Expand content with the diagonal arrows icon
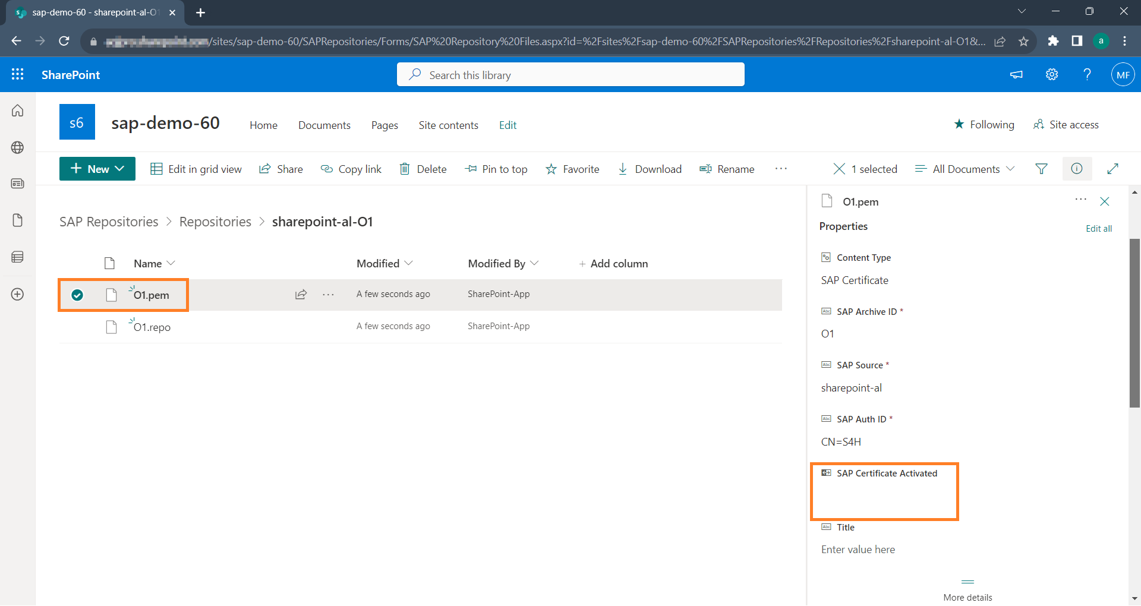 click(x=1112, y=169)
